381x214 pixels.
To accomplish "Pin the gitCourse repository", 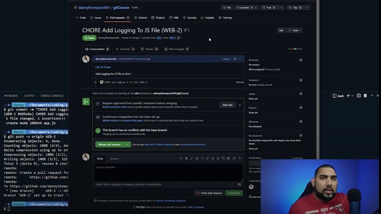I will tap(227, 7).
